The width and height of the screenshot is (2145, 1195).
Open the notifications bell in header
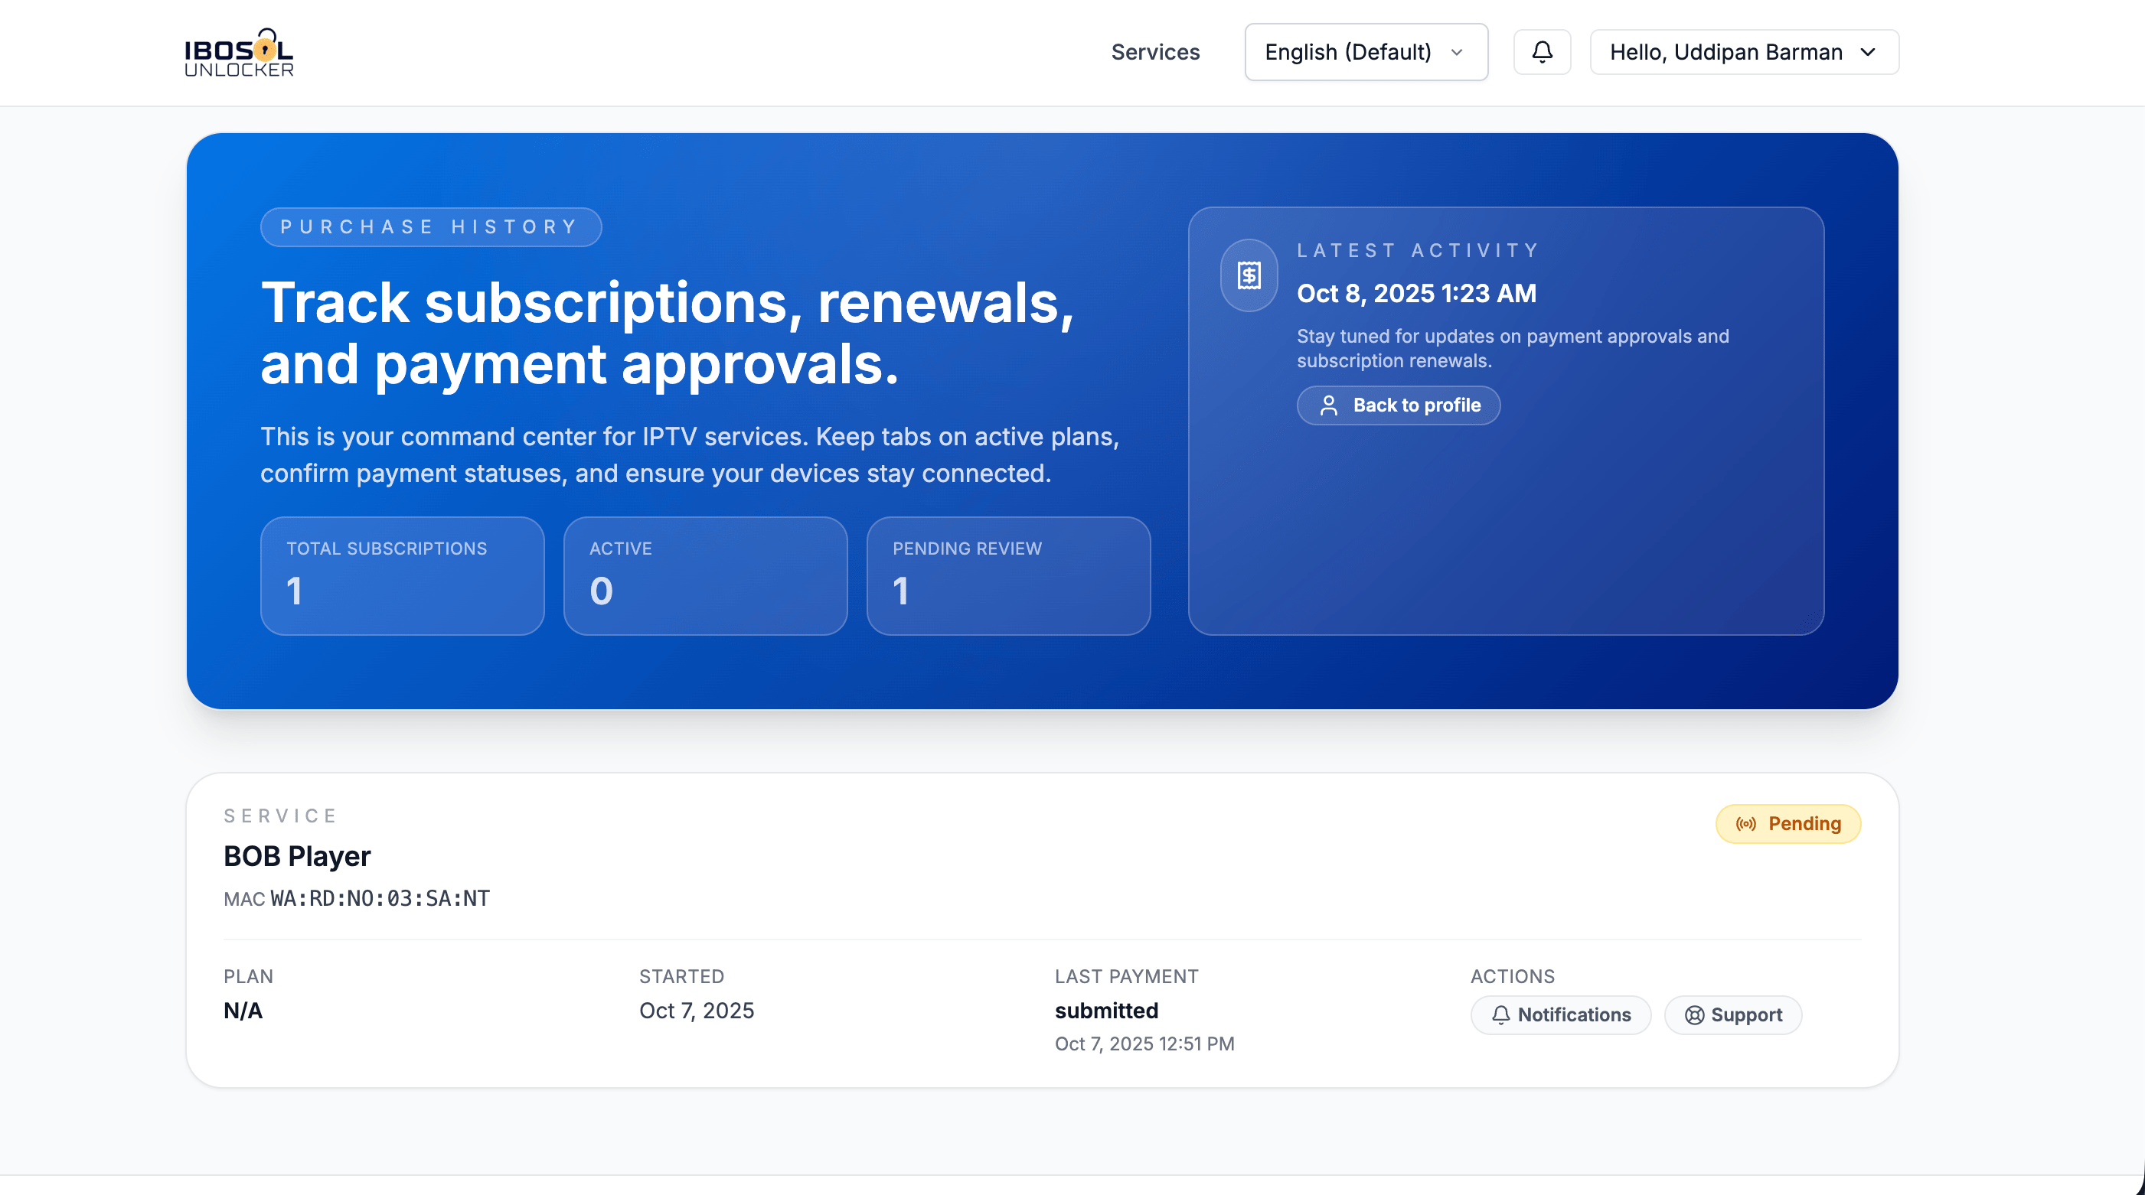(1541, 53)
